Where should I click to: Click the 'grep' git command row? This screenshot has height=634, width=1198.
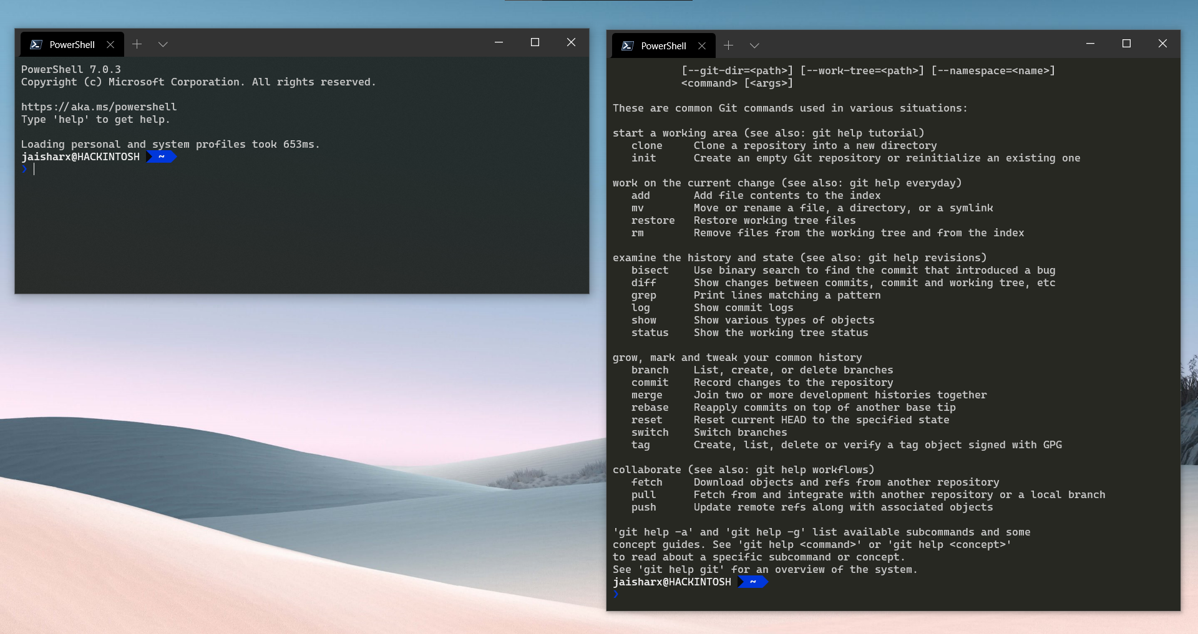tap(756, 295)
